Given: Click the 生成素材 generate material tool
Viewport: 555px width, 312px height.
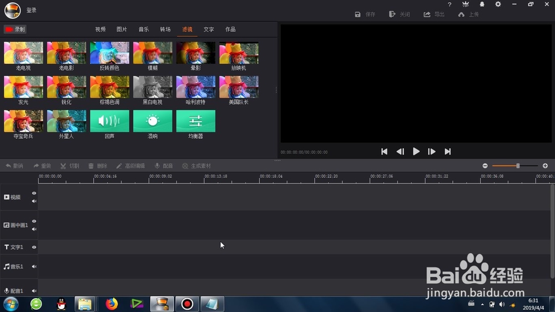Looking at the screenshot, I should [196, 166].
